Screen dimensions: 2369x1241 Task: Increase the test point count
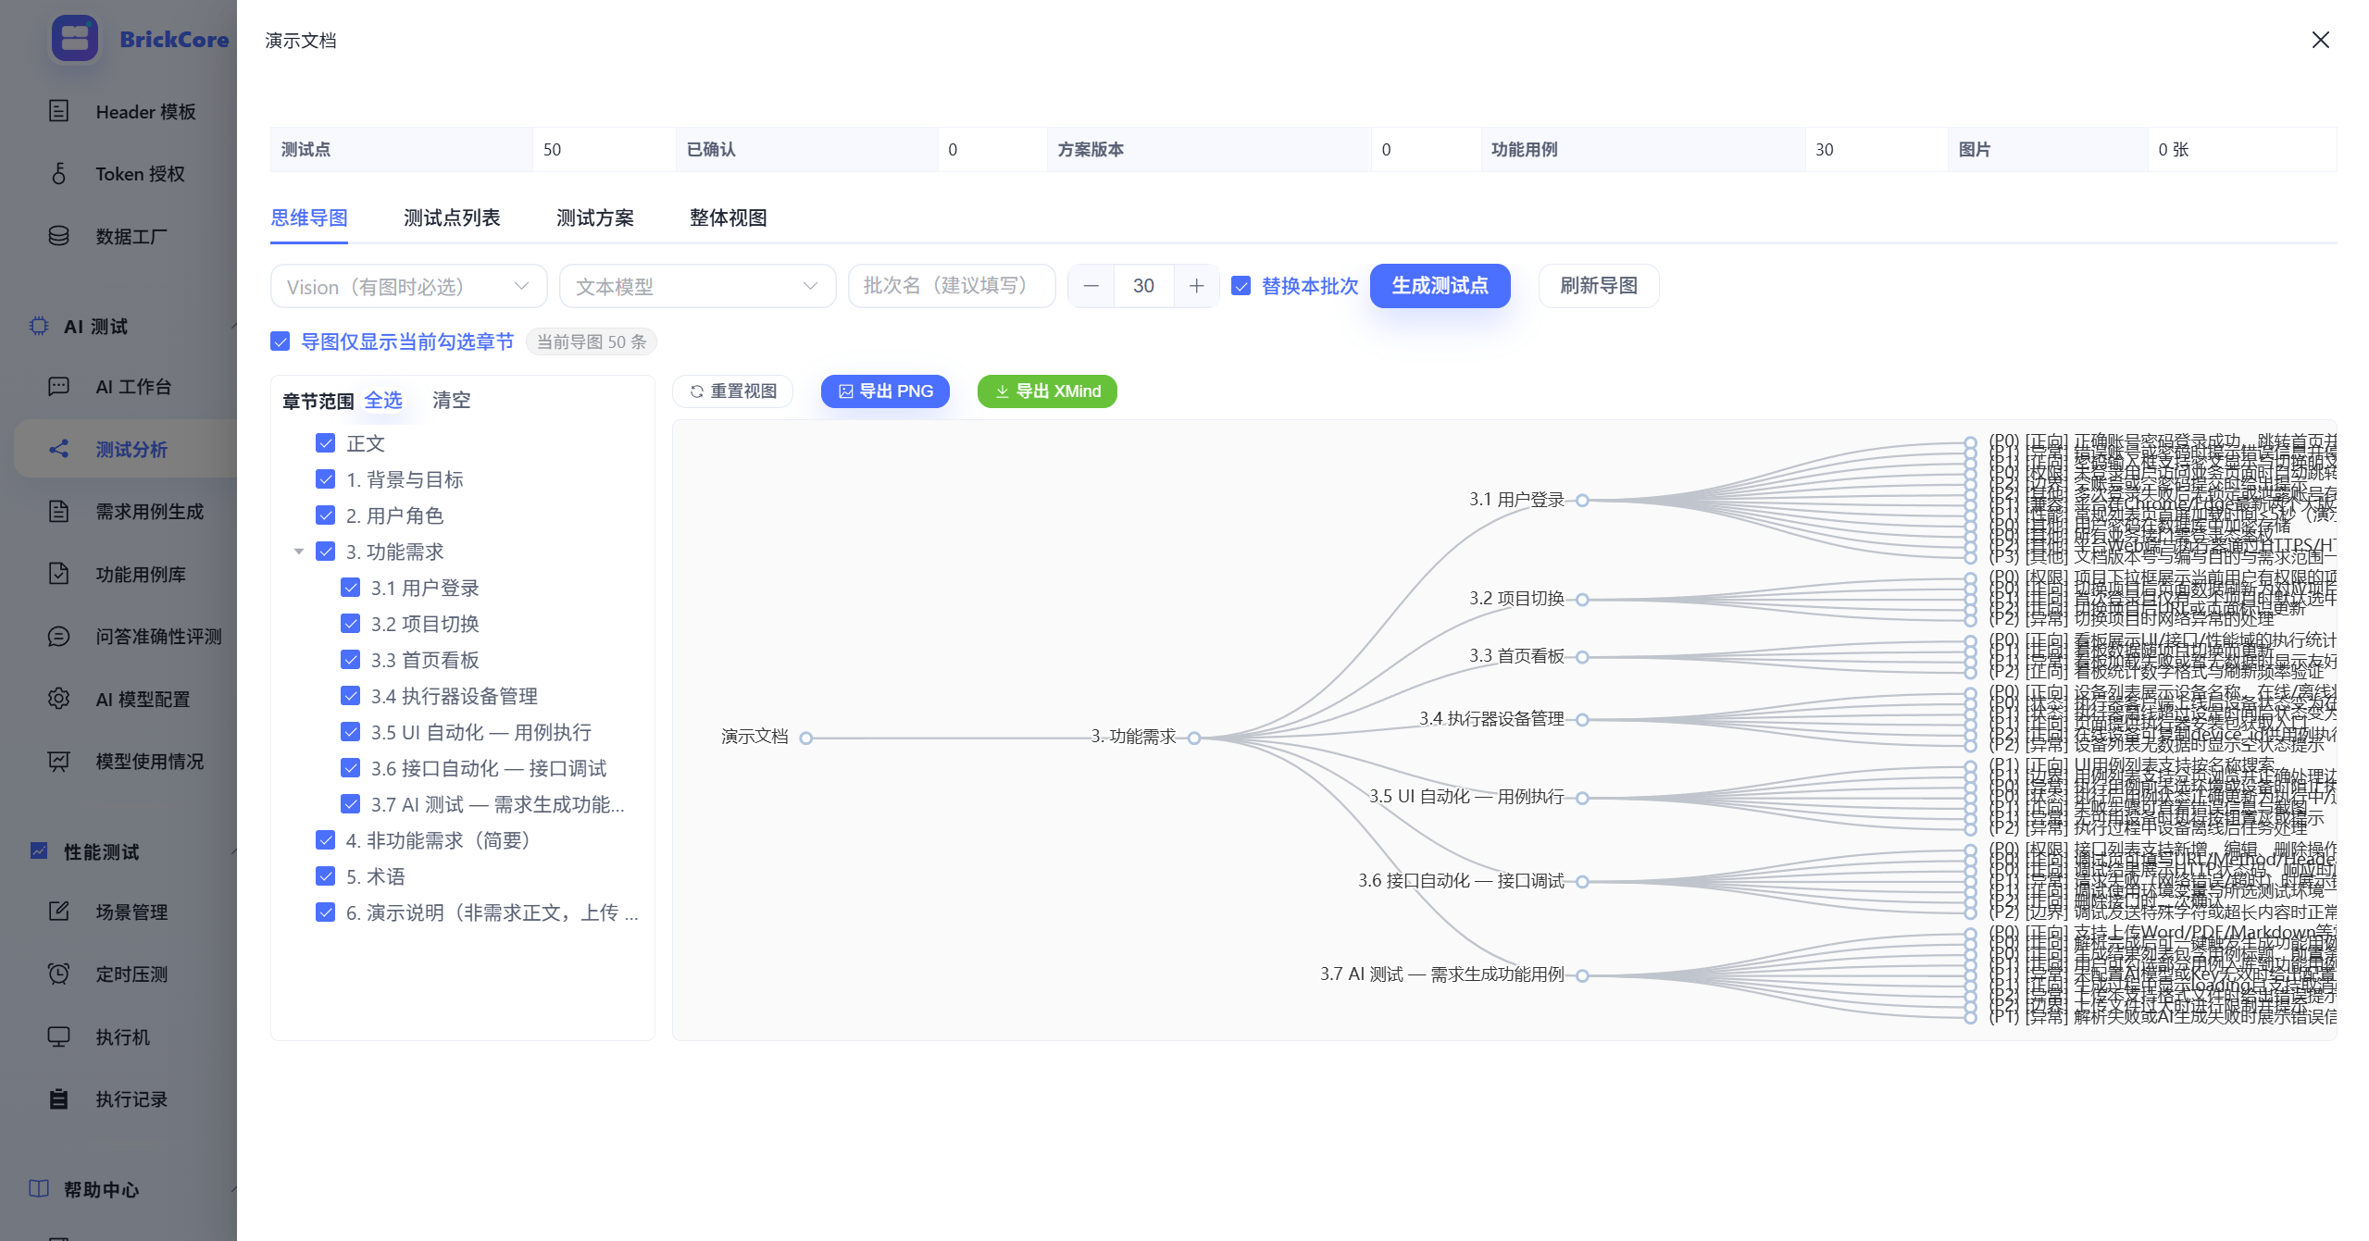click(1196, 286)
